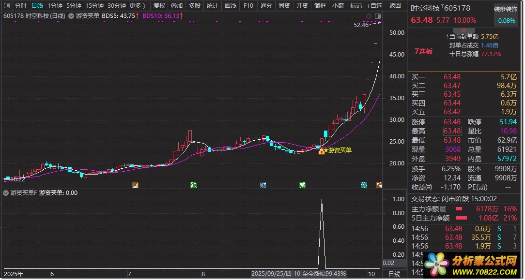
Task: Open the 装修装饰 sector link
Action: coord(506,9)
